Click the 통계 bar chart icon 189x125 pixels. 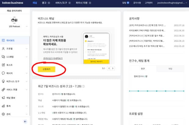point(3,106)
